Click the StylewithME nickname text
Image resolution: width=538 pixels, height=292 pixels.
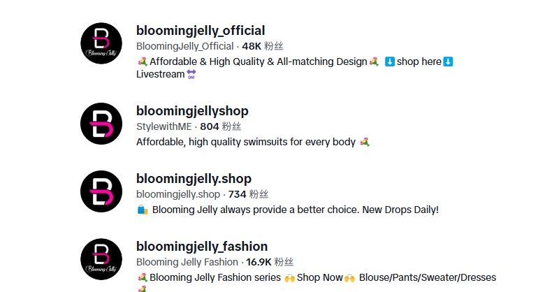[164, 126]
